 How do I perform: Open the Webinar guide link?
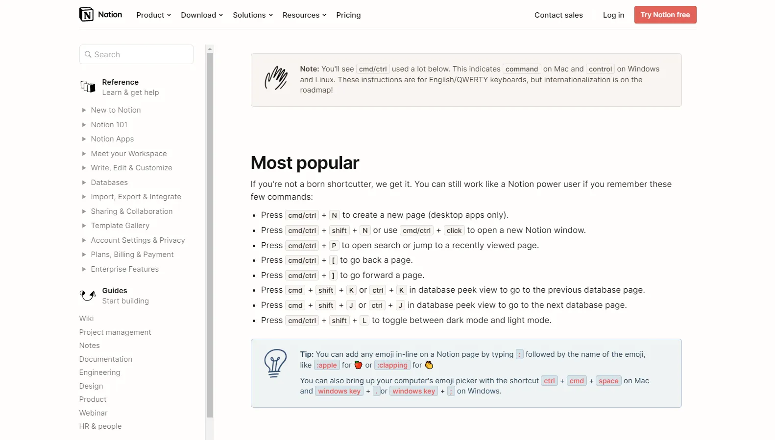click(93, 413)
